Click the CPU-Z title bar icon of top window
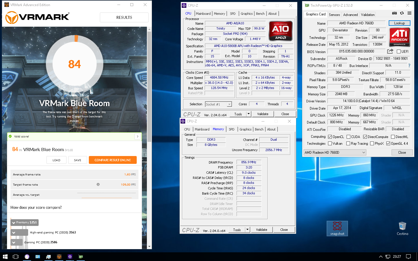 [x=184, y=5]
